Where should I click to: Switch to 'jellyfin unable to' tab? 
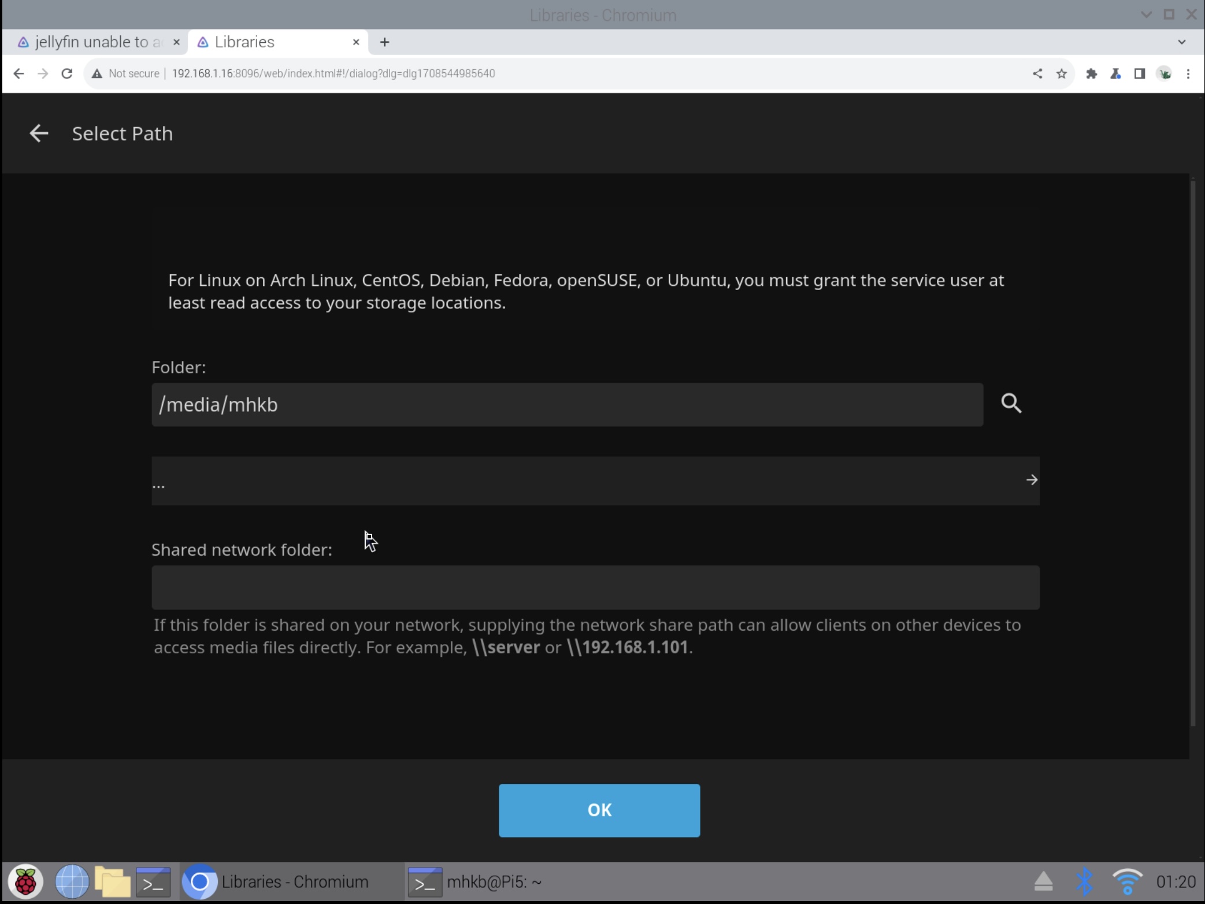click(x=92, y=42)
